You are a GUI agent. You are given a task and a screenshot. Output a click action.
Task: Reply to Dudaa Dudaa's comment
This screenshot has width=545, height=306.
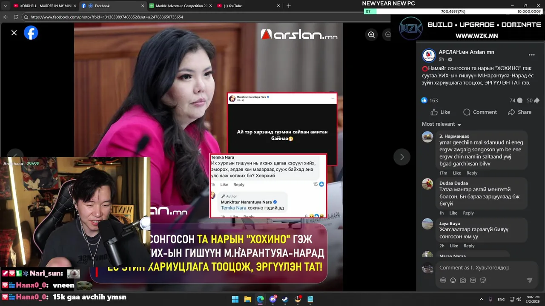click(x=468, y=213)
